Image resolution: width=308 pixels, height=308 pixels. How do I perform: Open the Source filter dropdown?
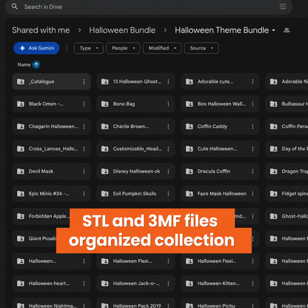(201, 48)
